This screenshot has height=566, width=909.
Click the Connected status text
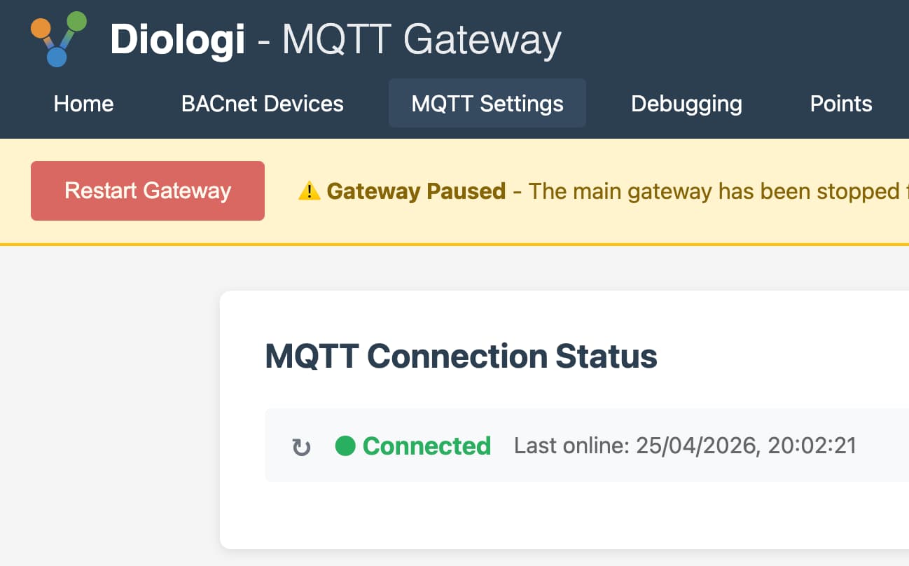pos(426,446)
